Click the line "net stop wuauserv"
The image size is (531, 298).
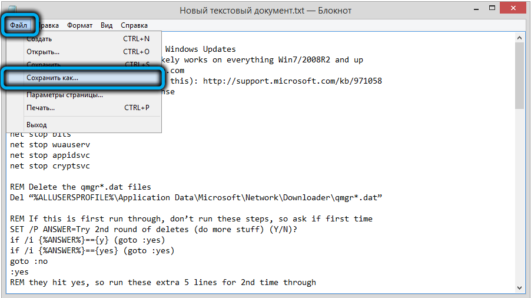(x=50, y=145)
